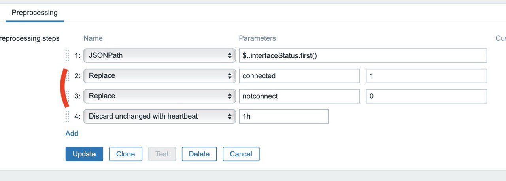Click the Update button
This screenshot has width=506, height=181.
point(84,154)
